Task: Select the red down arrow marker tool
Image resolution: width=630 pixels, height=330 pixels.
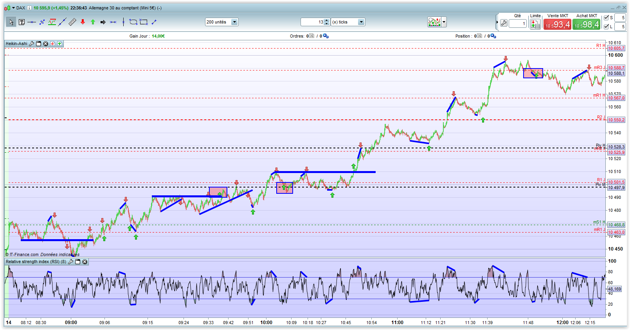Action: [x=83, y=22]
